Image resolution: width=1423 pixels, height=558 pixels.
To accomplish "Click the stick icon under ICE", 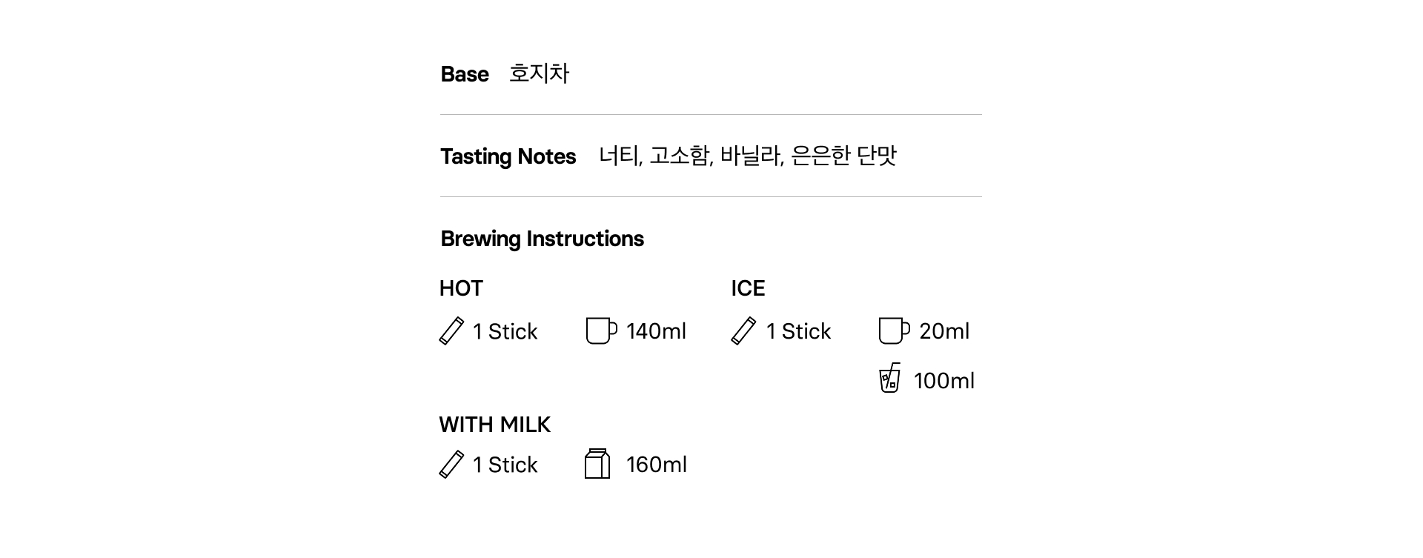I will click(x=743, y=331).
